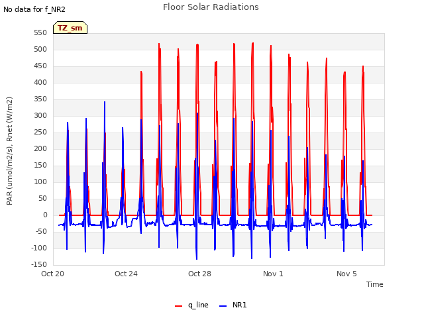The height and width of the screenshot is (318, 424).
Task: Click the 200 y-axis tick label
Action: click(x=40, y=148)
